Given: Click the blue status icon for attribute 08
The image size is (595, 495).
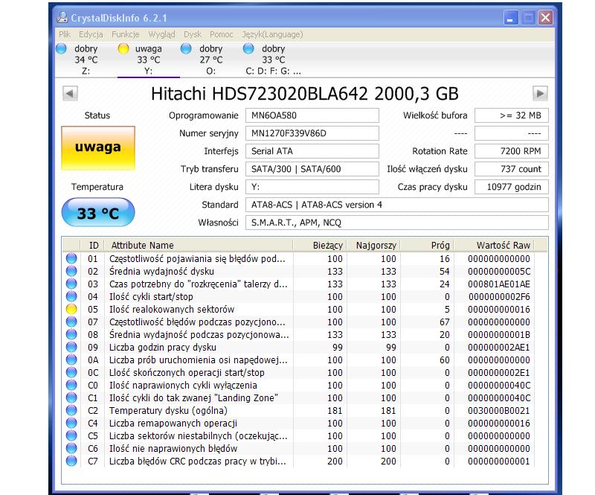Looking at the screenshot, I should pos(71,334).
